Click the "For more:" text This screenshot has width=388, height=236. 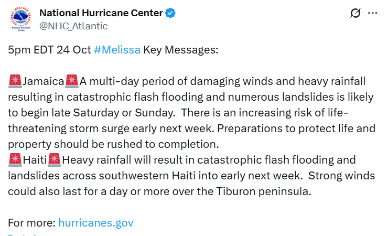(31, 222)
